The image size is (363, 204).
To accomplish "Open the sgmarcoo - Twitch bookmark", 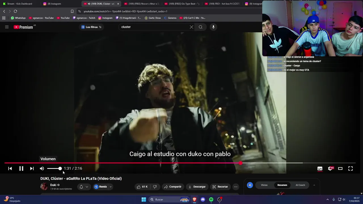I will (84, 18).
